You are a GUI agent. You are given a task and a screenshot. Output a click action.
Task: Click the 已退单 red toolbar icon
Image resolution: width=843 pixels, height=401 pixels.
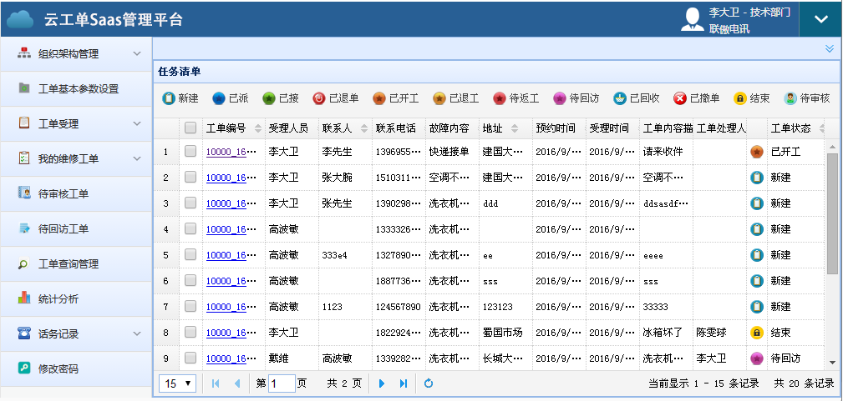click(319, 98)
